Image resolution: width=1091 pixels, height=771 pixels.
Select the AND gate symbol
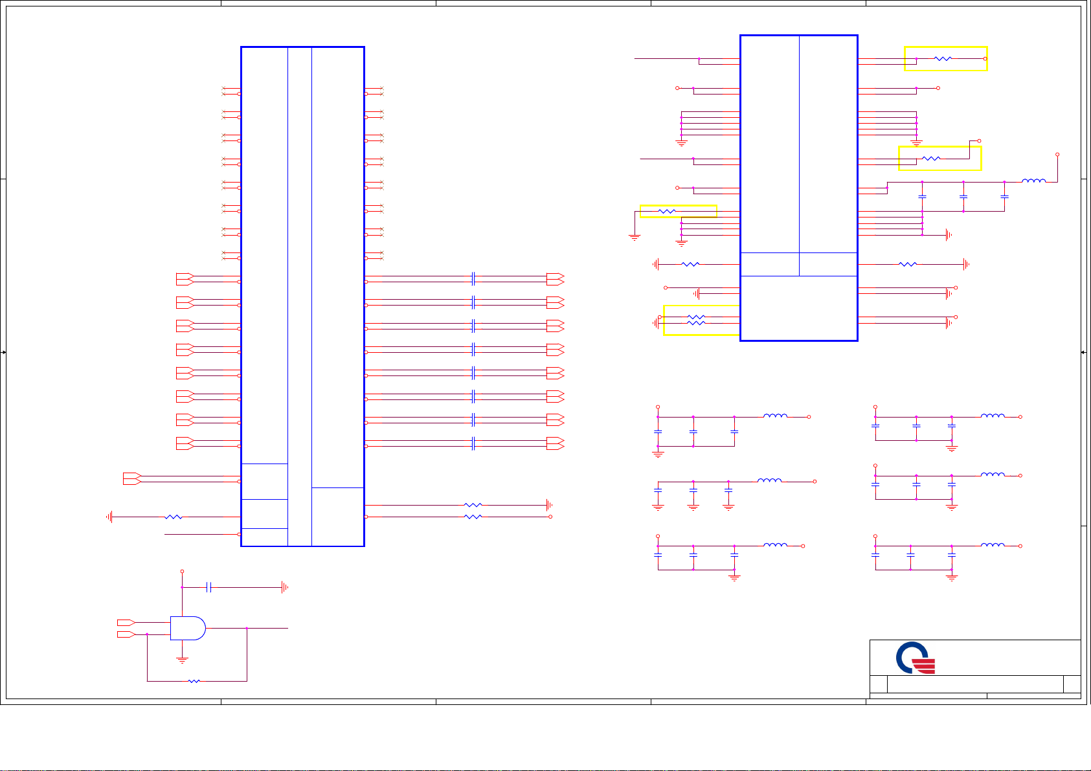click(188, 628)
